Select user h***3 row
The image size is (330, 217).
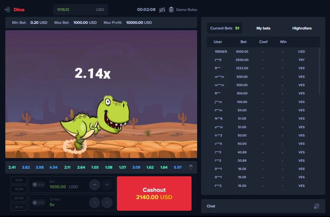point(263,136)
